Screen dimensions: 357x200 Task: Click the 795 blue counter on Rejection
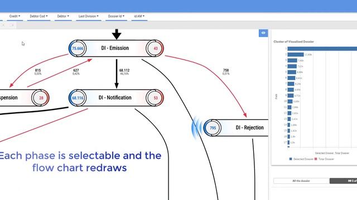click(x=213, y=128)
